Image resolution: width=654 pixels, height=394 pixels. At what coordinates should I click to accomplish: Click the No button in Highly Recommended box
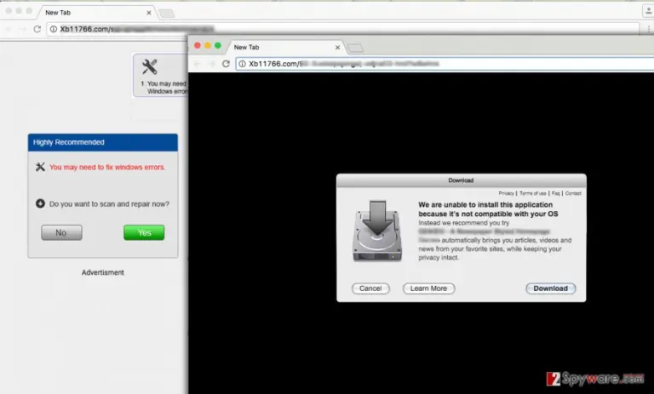pos(61,232)
